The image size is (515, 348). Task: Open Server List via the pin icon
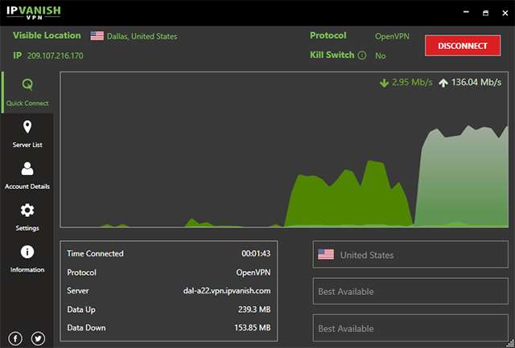(x=27, y=127)
